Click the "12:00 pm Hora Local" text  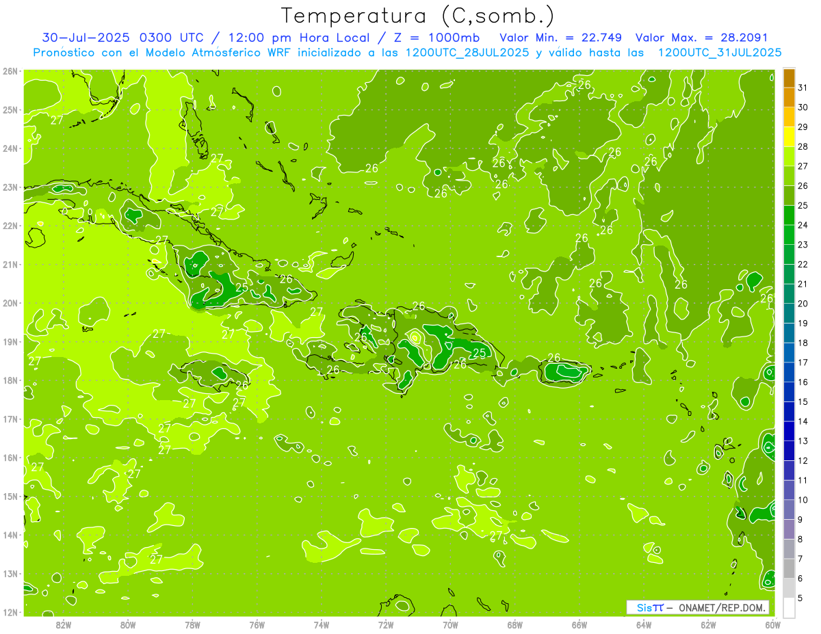point(298,38)
